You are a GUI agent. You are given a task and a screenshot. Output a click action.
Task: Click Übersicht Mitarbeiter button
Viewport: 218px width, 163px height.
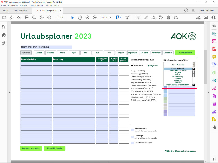[31, 148]
